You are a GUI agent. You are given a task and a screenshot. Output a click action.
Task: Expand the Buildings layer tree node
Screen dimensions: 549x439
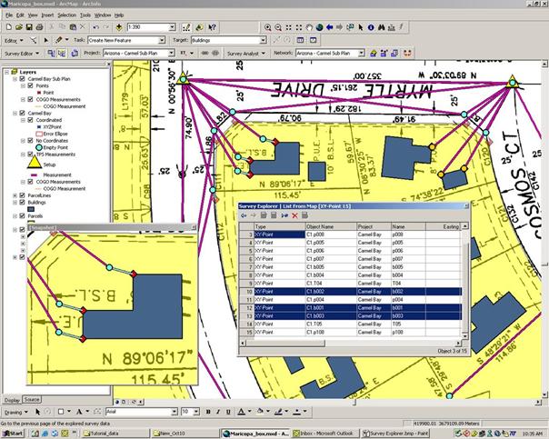(13, 203)
